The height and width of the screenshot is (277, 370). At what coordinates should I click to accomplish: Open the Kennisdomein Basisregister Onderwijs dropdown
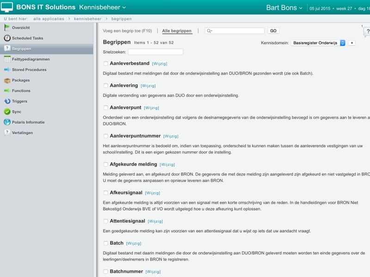[x=318, y=43]
